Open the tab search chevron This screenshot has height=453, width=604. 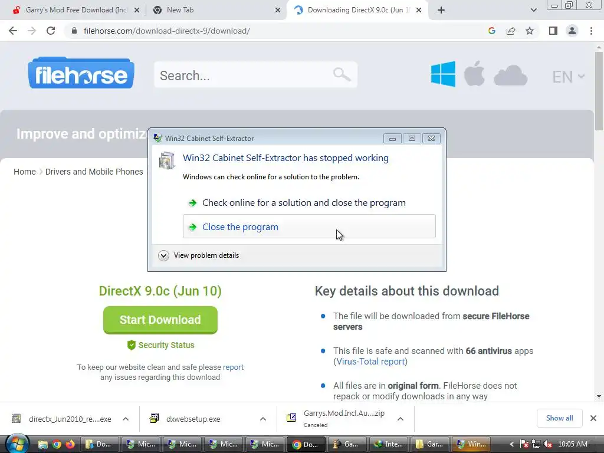533,11
